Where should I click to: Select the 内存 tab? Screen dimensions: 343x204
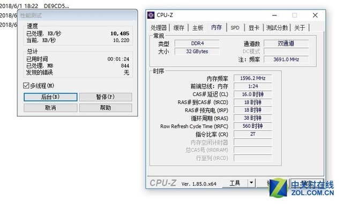[217, 27]
